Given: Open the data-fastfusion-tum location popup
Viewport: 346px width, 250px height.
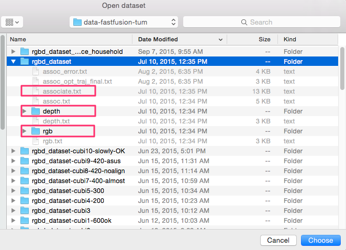Looking at the screenshot, I should [124, 22].
